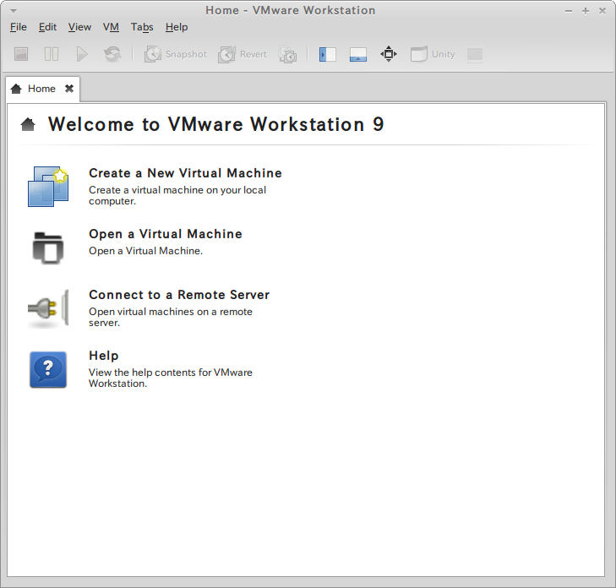This screenshot has width=616, height=588.
Task: Click 'Open a Virtual Machine.' description text
Action: tap(145, 251)
